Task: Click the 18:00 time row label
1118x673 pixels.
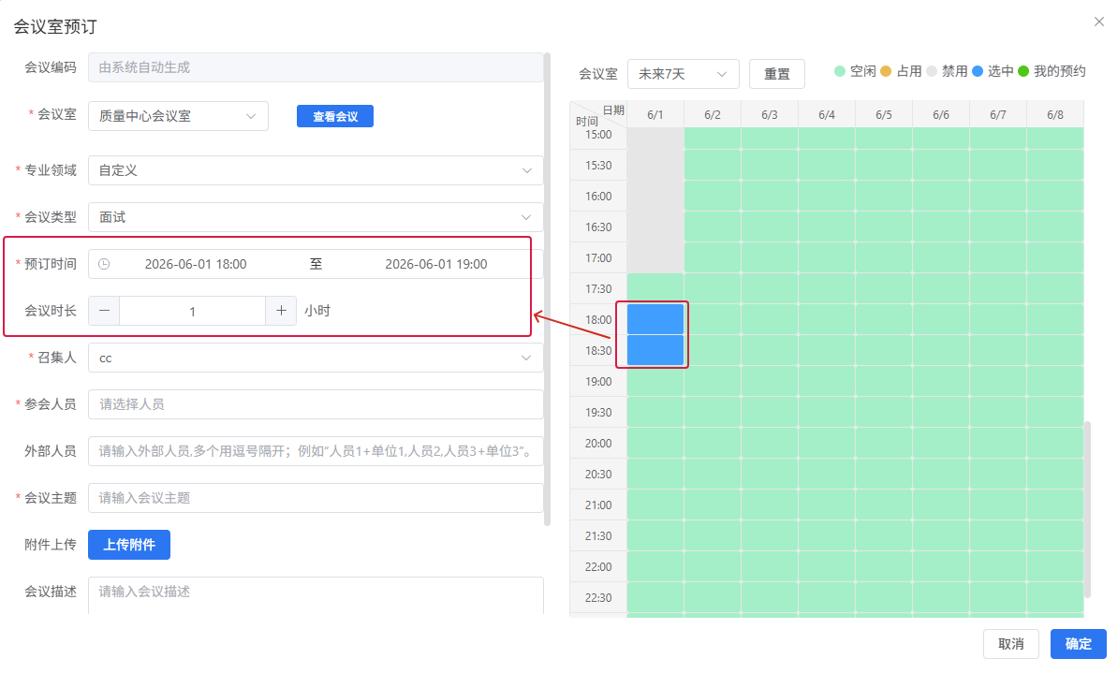Action: tap(598, 319)
